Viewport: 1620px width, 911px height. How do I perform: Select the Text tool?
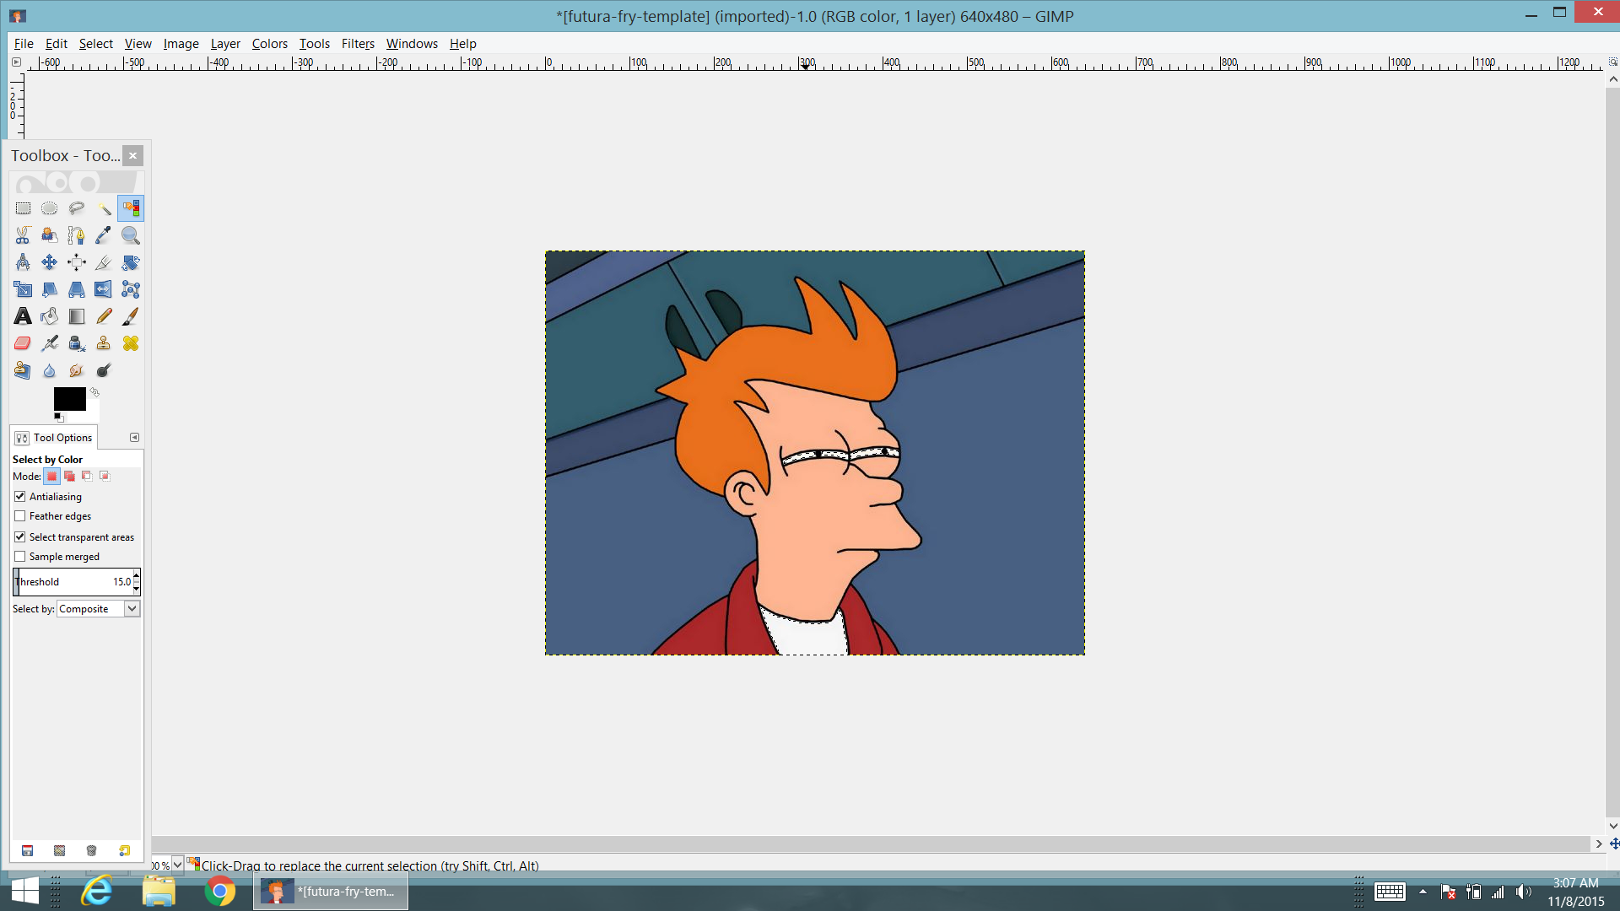click(23, 316)
